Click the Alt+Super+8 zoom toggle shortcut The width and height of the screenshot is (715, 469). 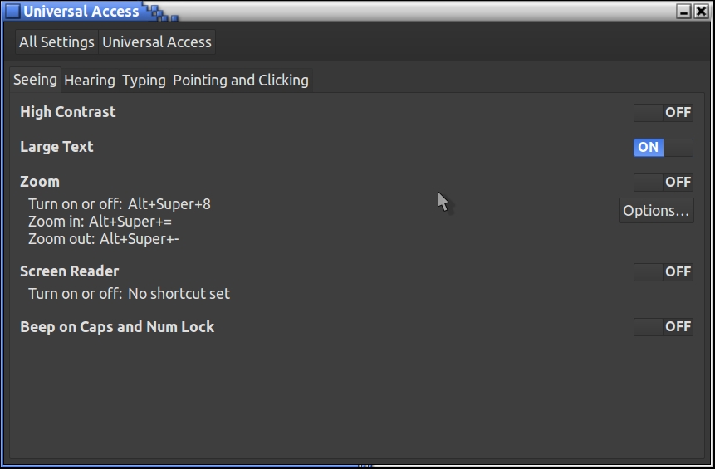pyautogui.click(x=169, y=204)
